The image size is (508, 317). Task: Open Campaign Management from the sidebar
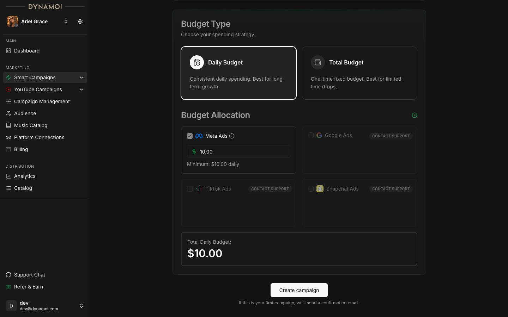pos(42,101)
